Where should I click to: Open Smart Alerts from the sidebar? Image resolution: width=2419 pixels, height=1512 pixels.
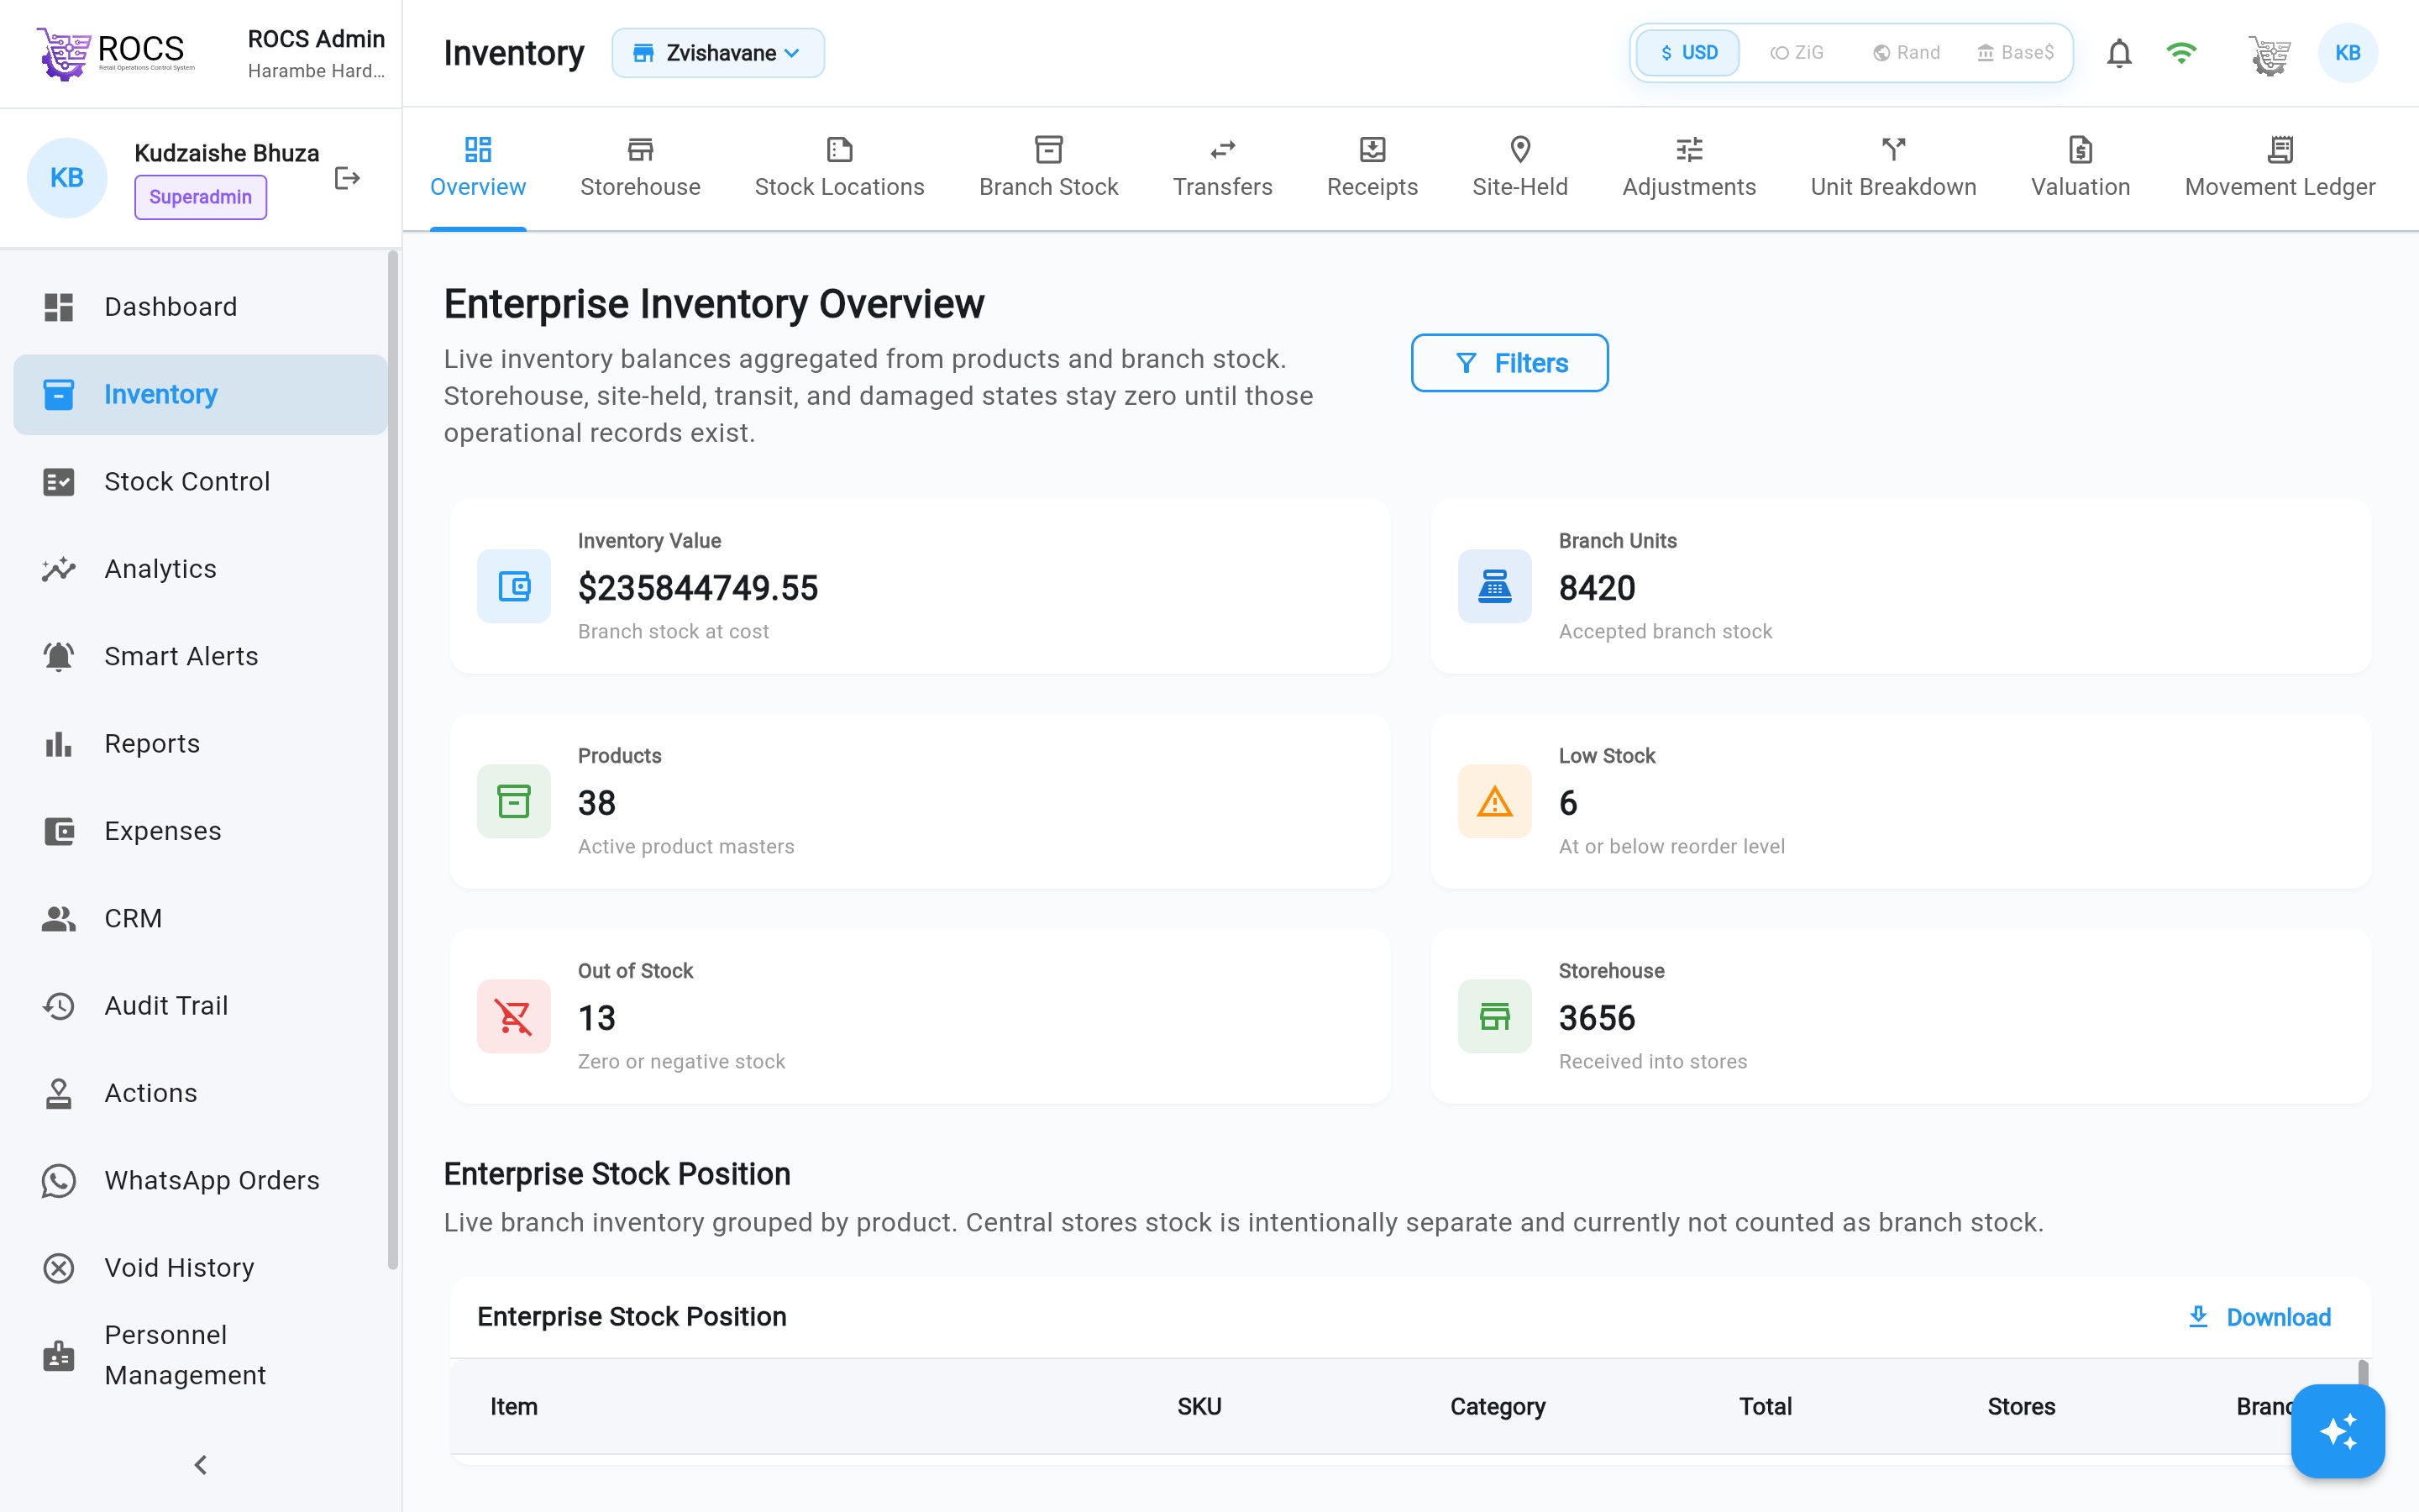[200, 656]
